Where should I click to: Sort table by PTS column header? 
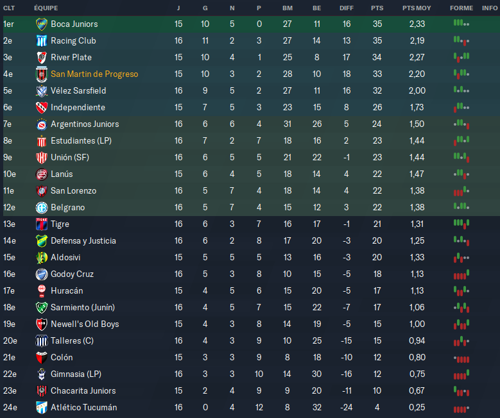[377, 8]
